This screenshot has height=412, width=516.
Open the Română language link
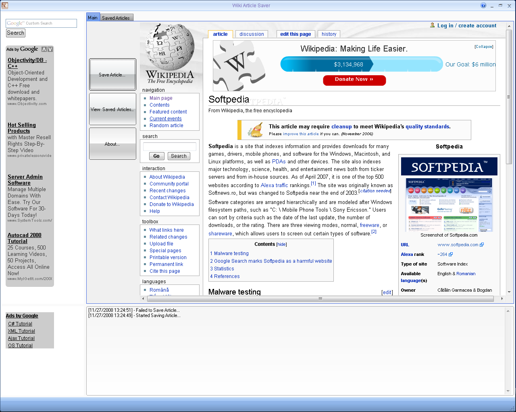159,290
